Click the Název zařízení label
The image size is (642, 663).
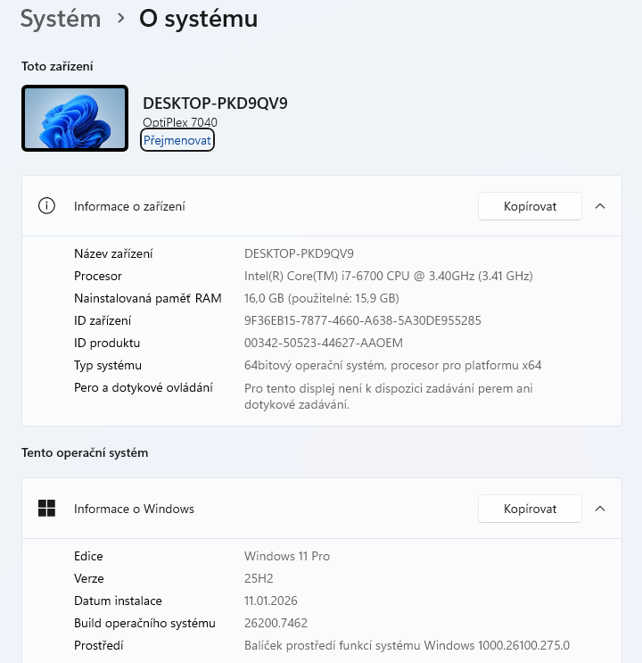[x=113, y=253]
